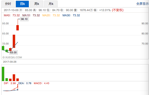Click the DEA: 0.78 value

pyautogui.click(x=25, y=83)
